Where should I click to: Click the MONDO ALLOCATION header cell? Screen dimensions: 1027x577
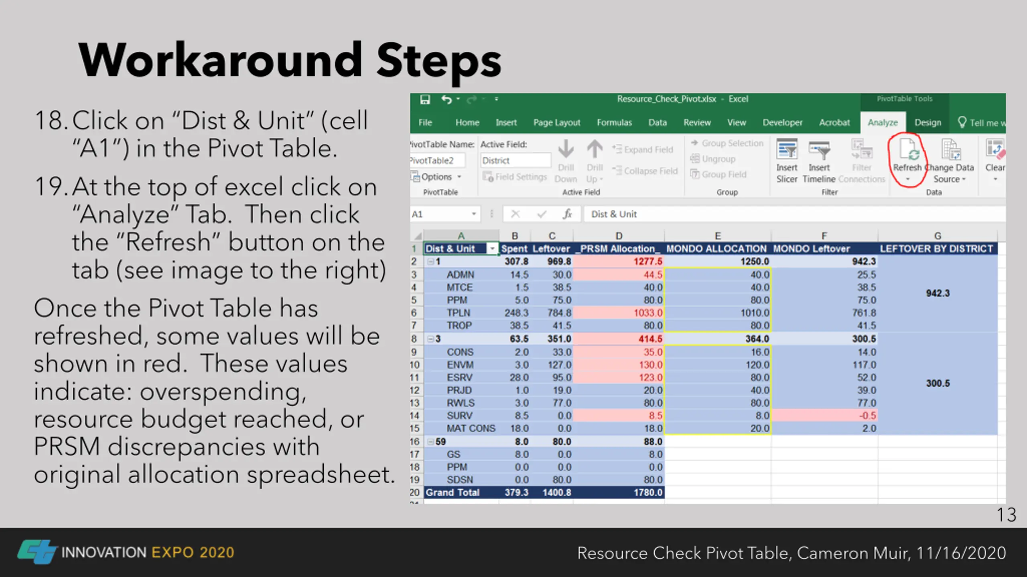[x=718, y=249]
